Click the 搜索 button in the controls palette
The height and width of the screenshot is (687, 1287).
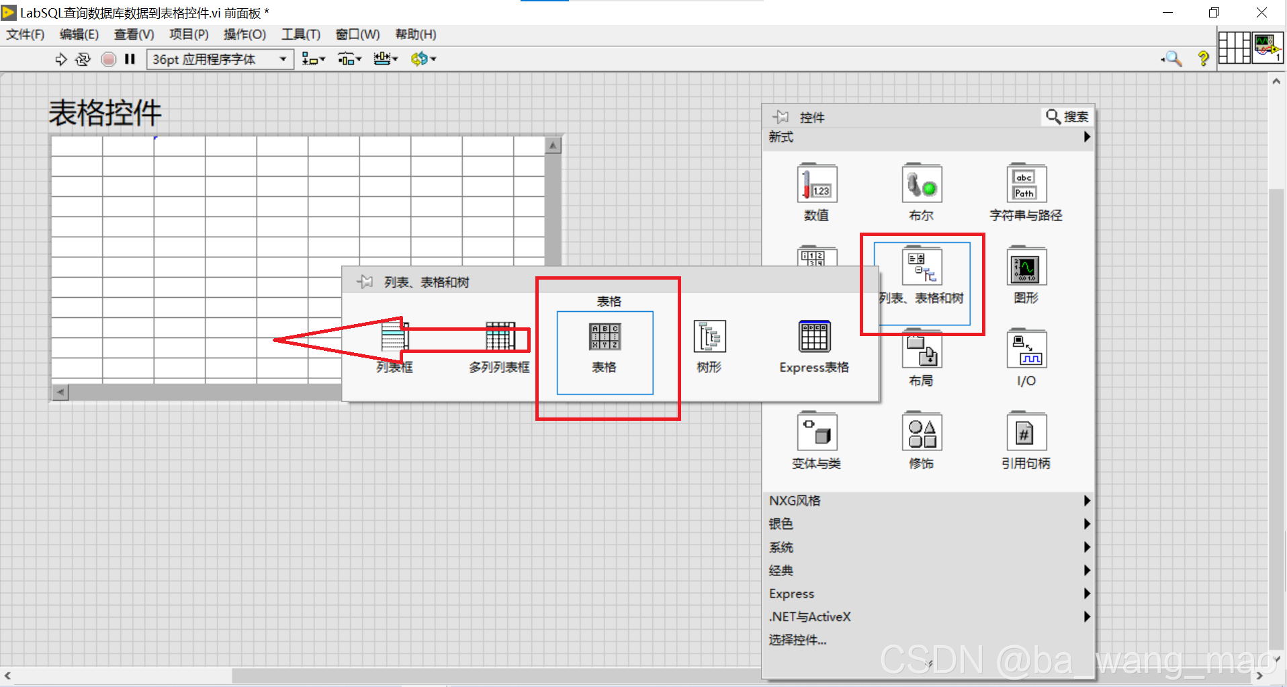click(1067, 116)
